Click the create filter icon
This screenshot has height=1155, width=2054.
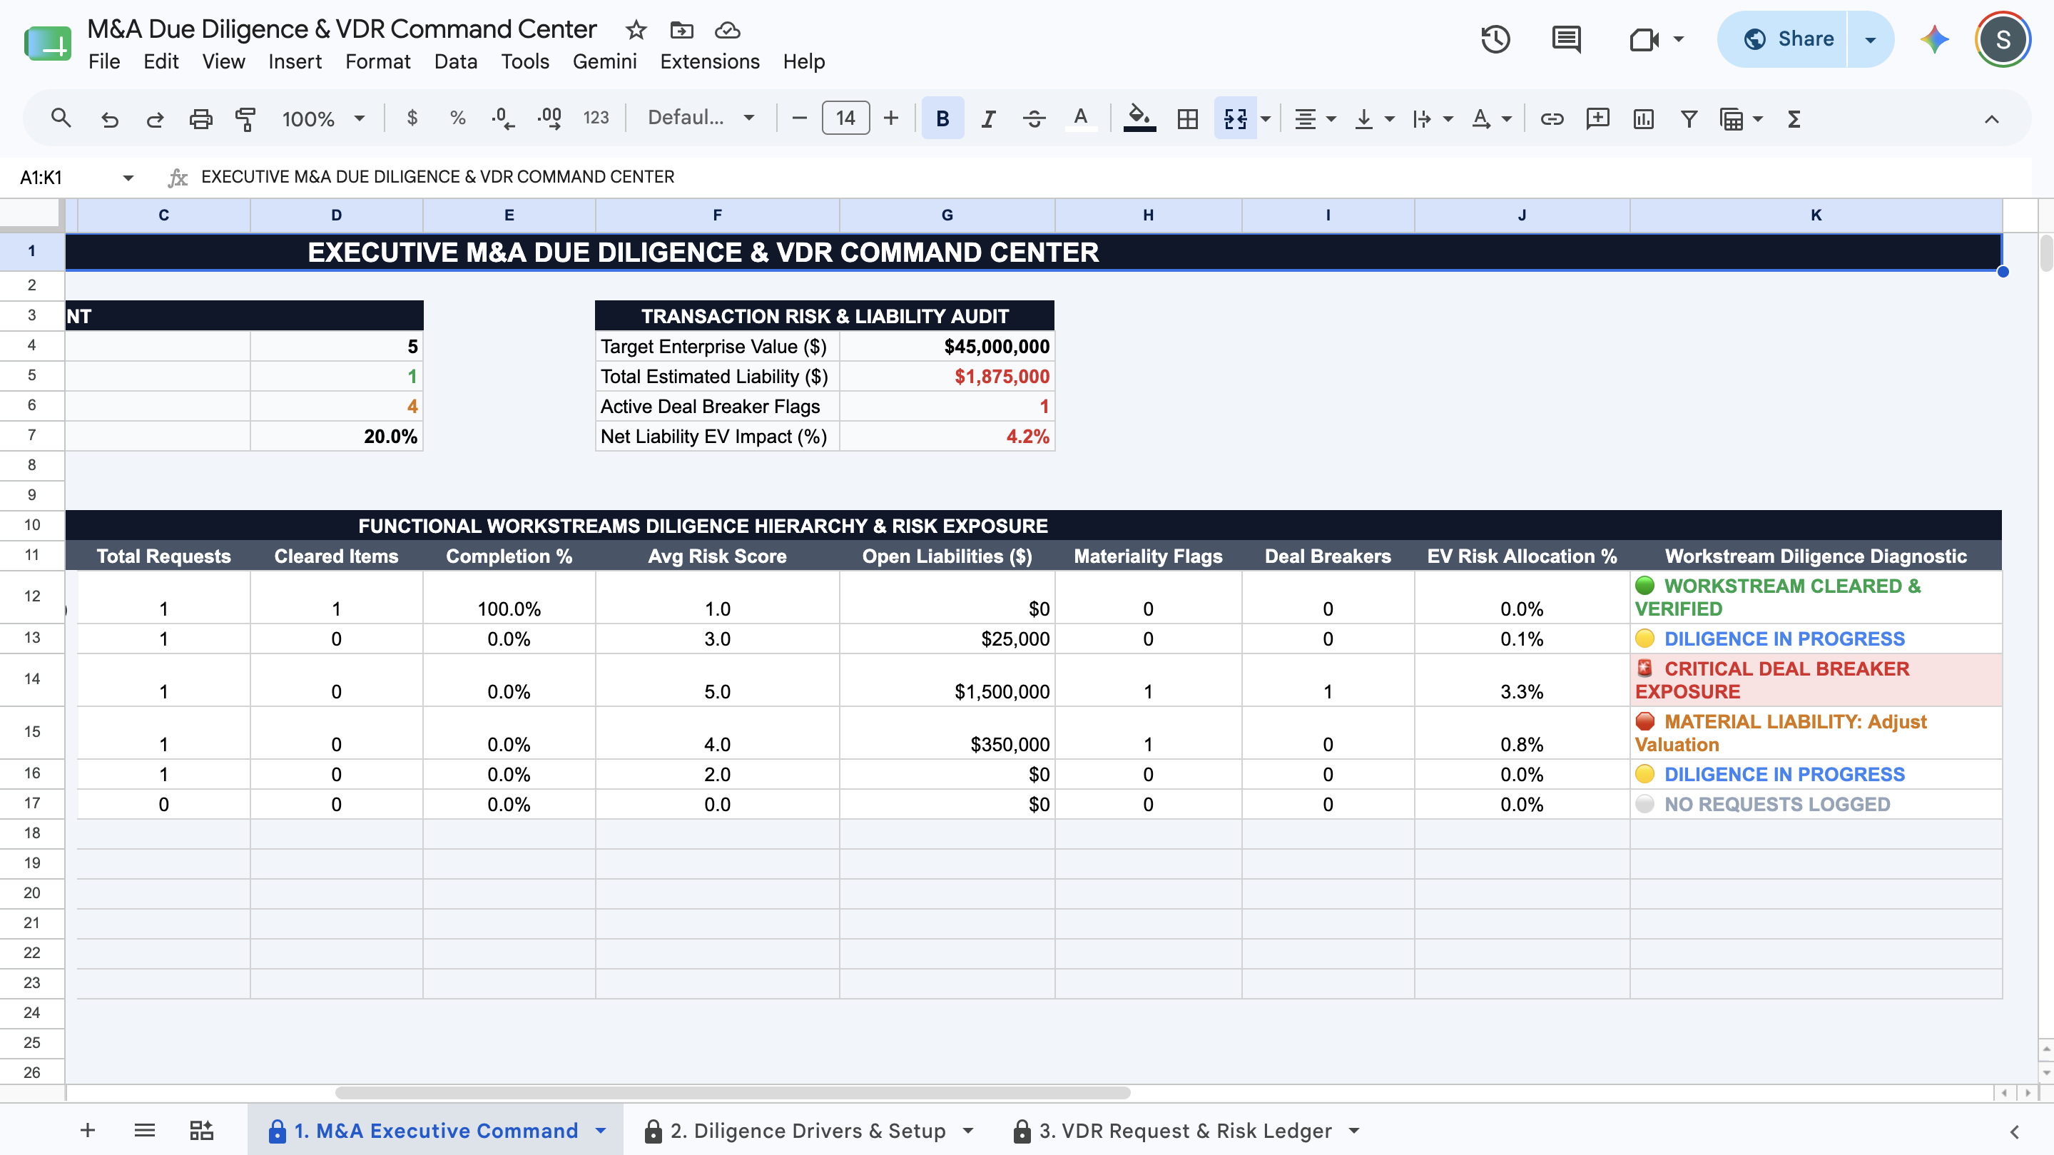coord(1689,118)
